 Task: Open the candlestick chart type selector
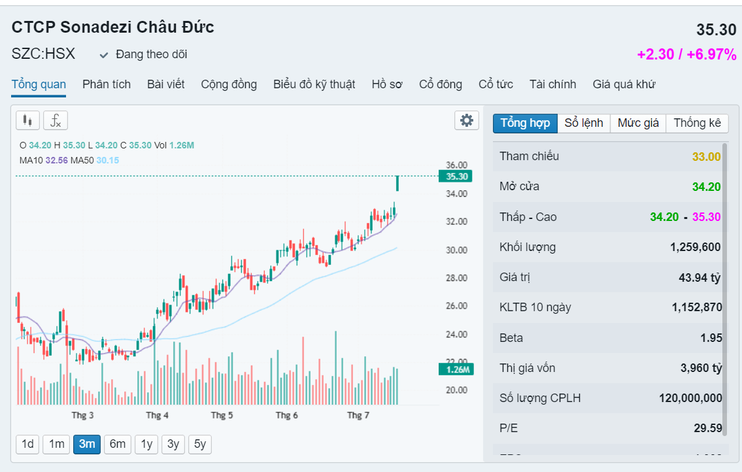pyautogui.click(x=27, y=120)
